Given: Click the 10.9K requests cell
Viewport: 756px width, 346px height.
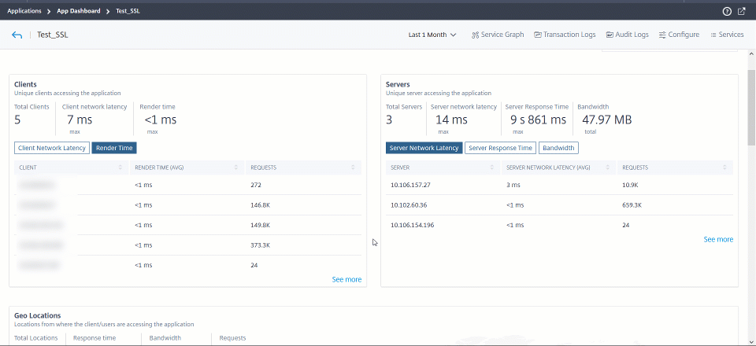Looking at the screenshot, I should [x=631, y=185].
